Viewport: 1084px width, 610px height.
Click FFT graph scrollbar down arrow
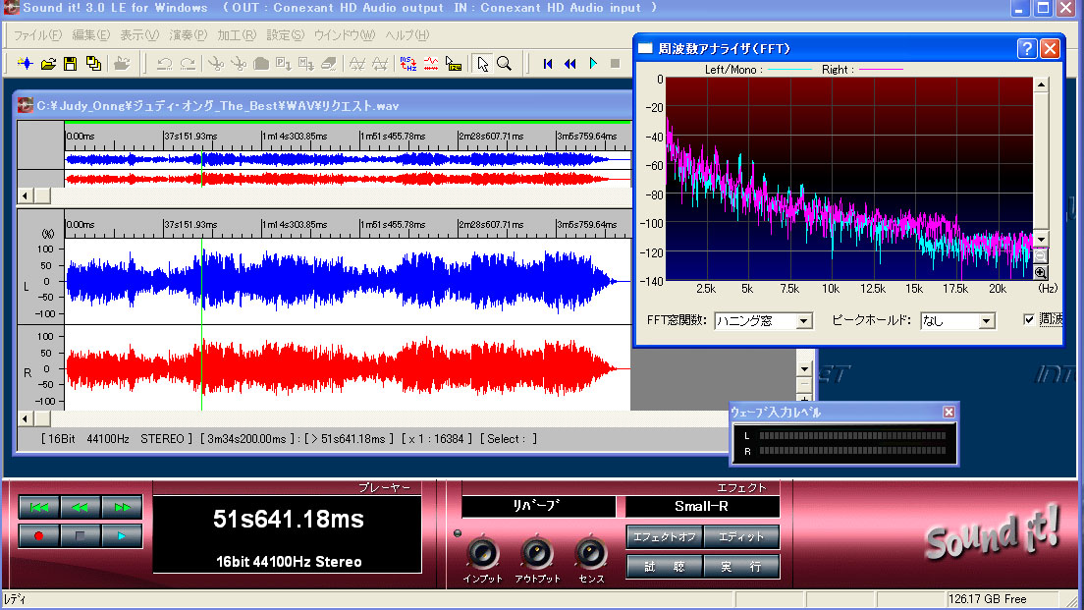(1041, 240)
